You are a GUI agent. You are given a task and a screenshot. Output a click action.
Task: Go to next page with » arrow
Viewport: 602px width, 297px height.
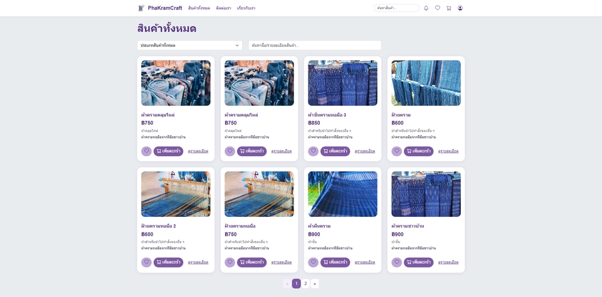point(315,284)
